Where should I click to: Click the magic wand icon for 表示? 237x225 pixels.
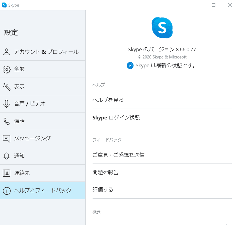coord(7,86)
